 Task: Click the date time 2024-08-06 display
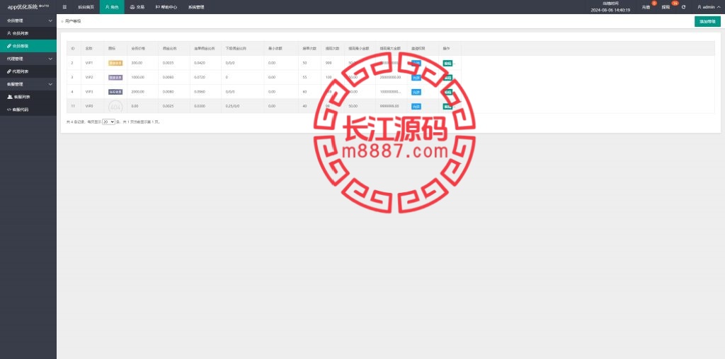pos(610,10)
